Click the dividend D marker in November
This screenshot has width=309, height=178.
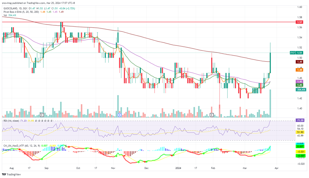[x=120, y=115]
